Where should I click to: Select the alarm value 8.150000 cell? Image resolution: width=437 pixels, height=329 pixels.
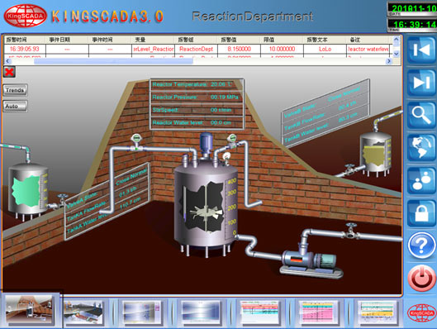point(239,49)
